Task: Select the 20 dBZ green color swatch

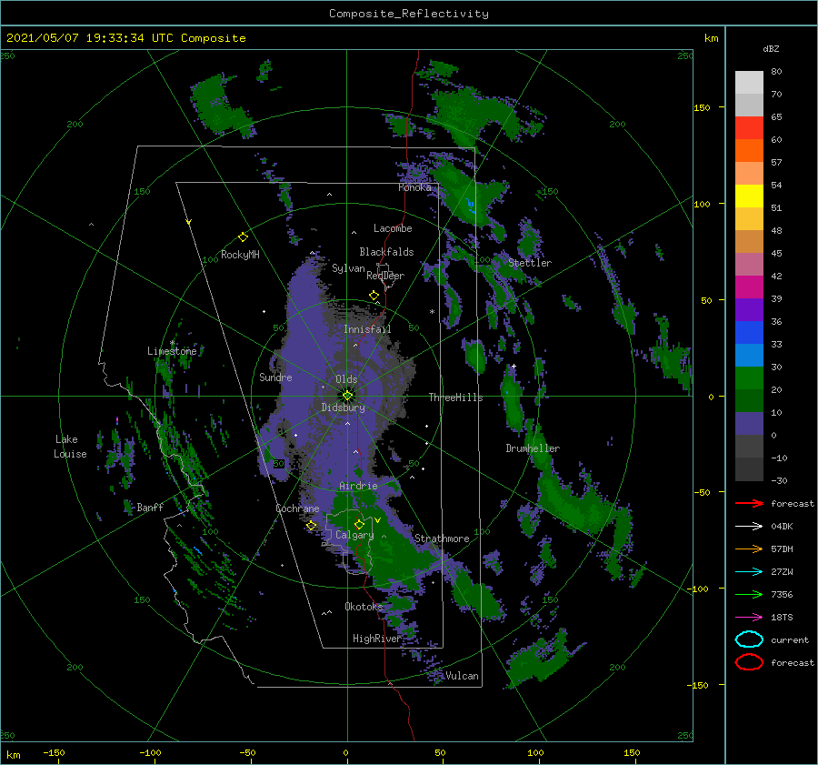Action: pos(749,400)
